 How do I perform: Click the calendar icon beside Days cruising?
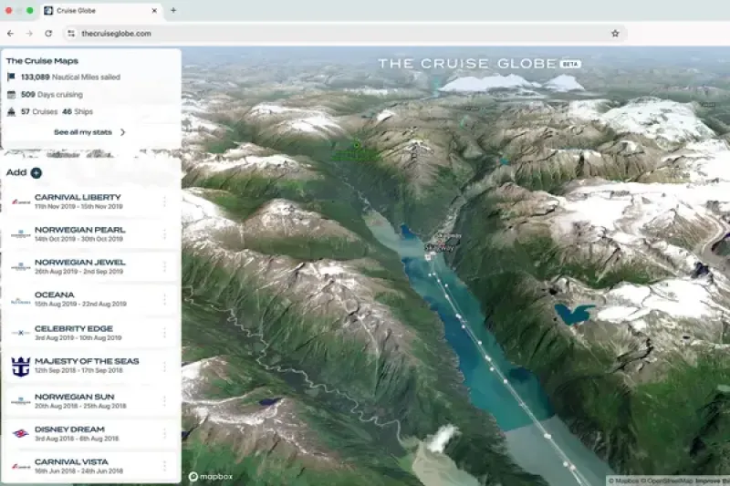[11, 95]
